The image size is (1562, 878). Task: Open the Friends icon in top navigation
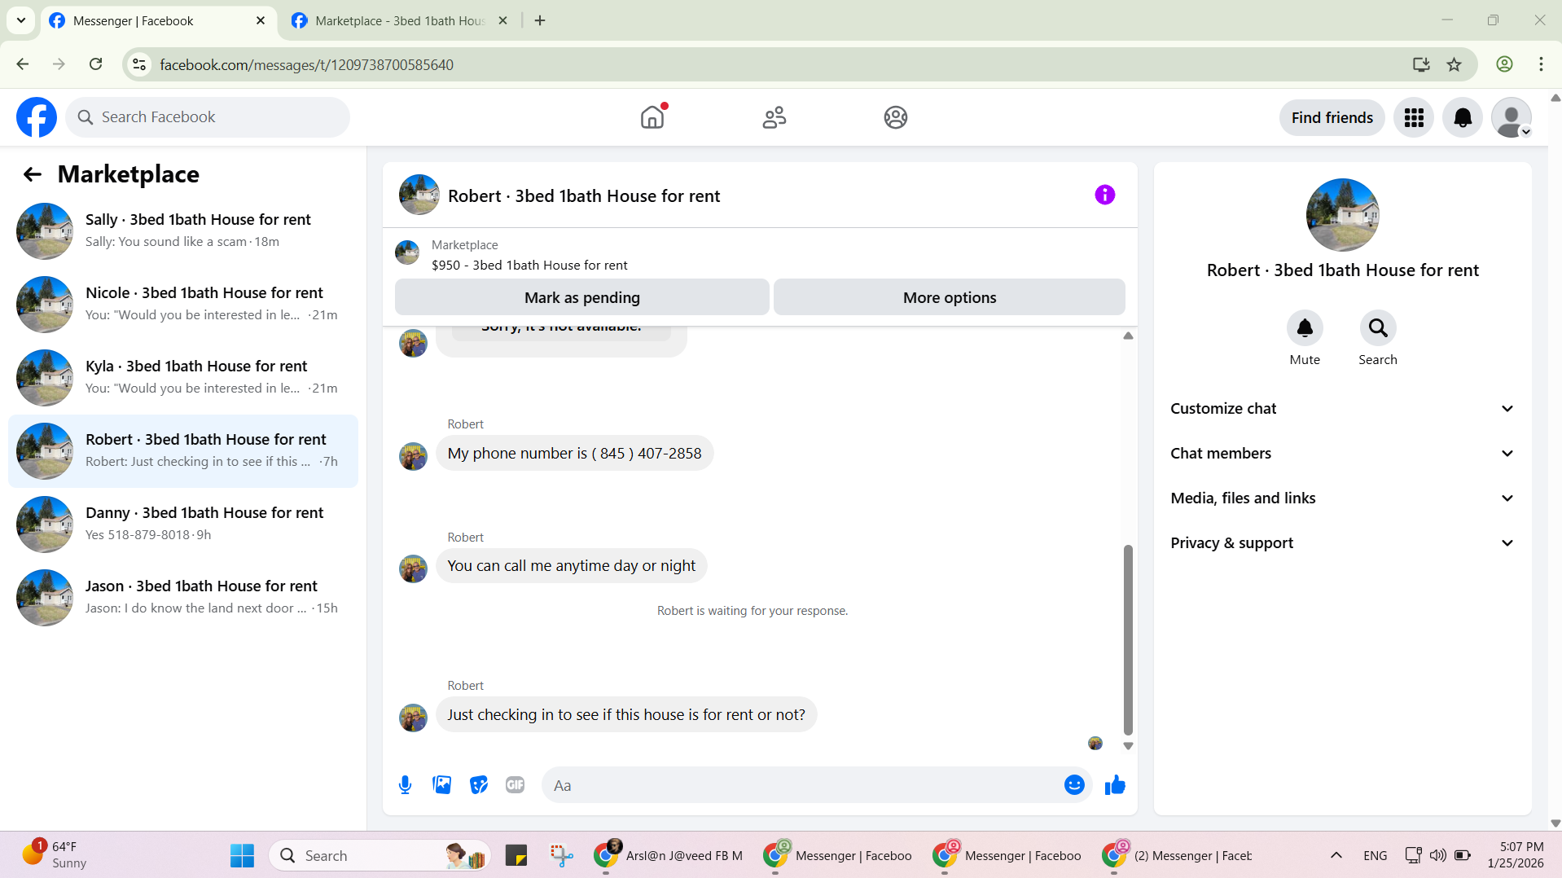pyautogui.click(x=774, y=117)
